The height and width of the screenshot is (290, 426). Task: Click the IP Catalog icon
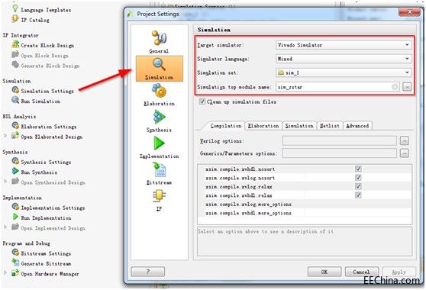[15, 19]
